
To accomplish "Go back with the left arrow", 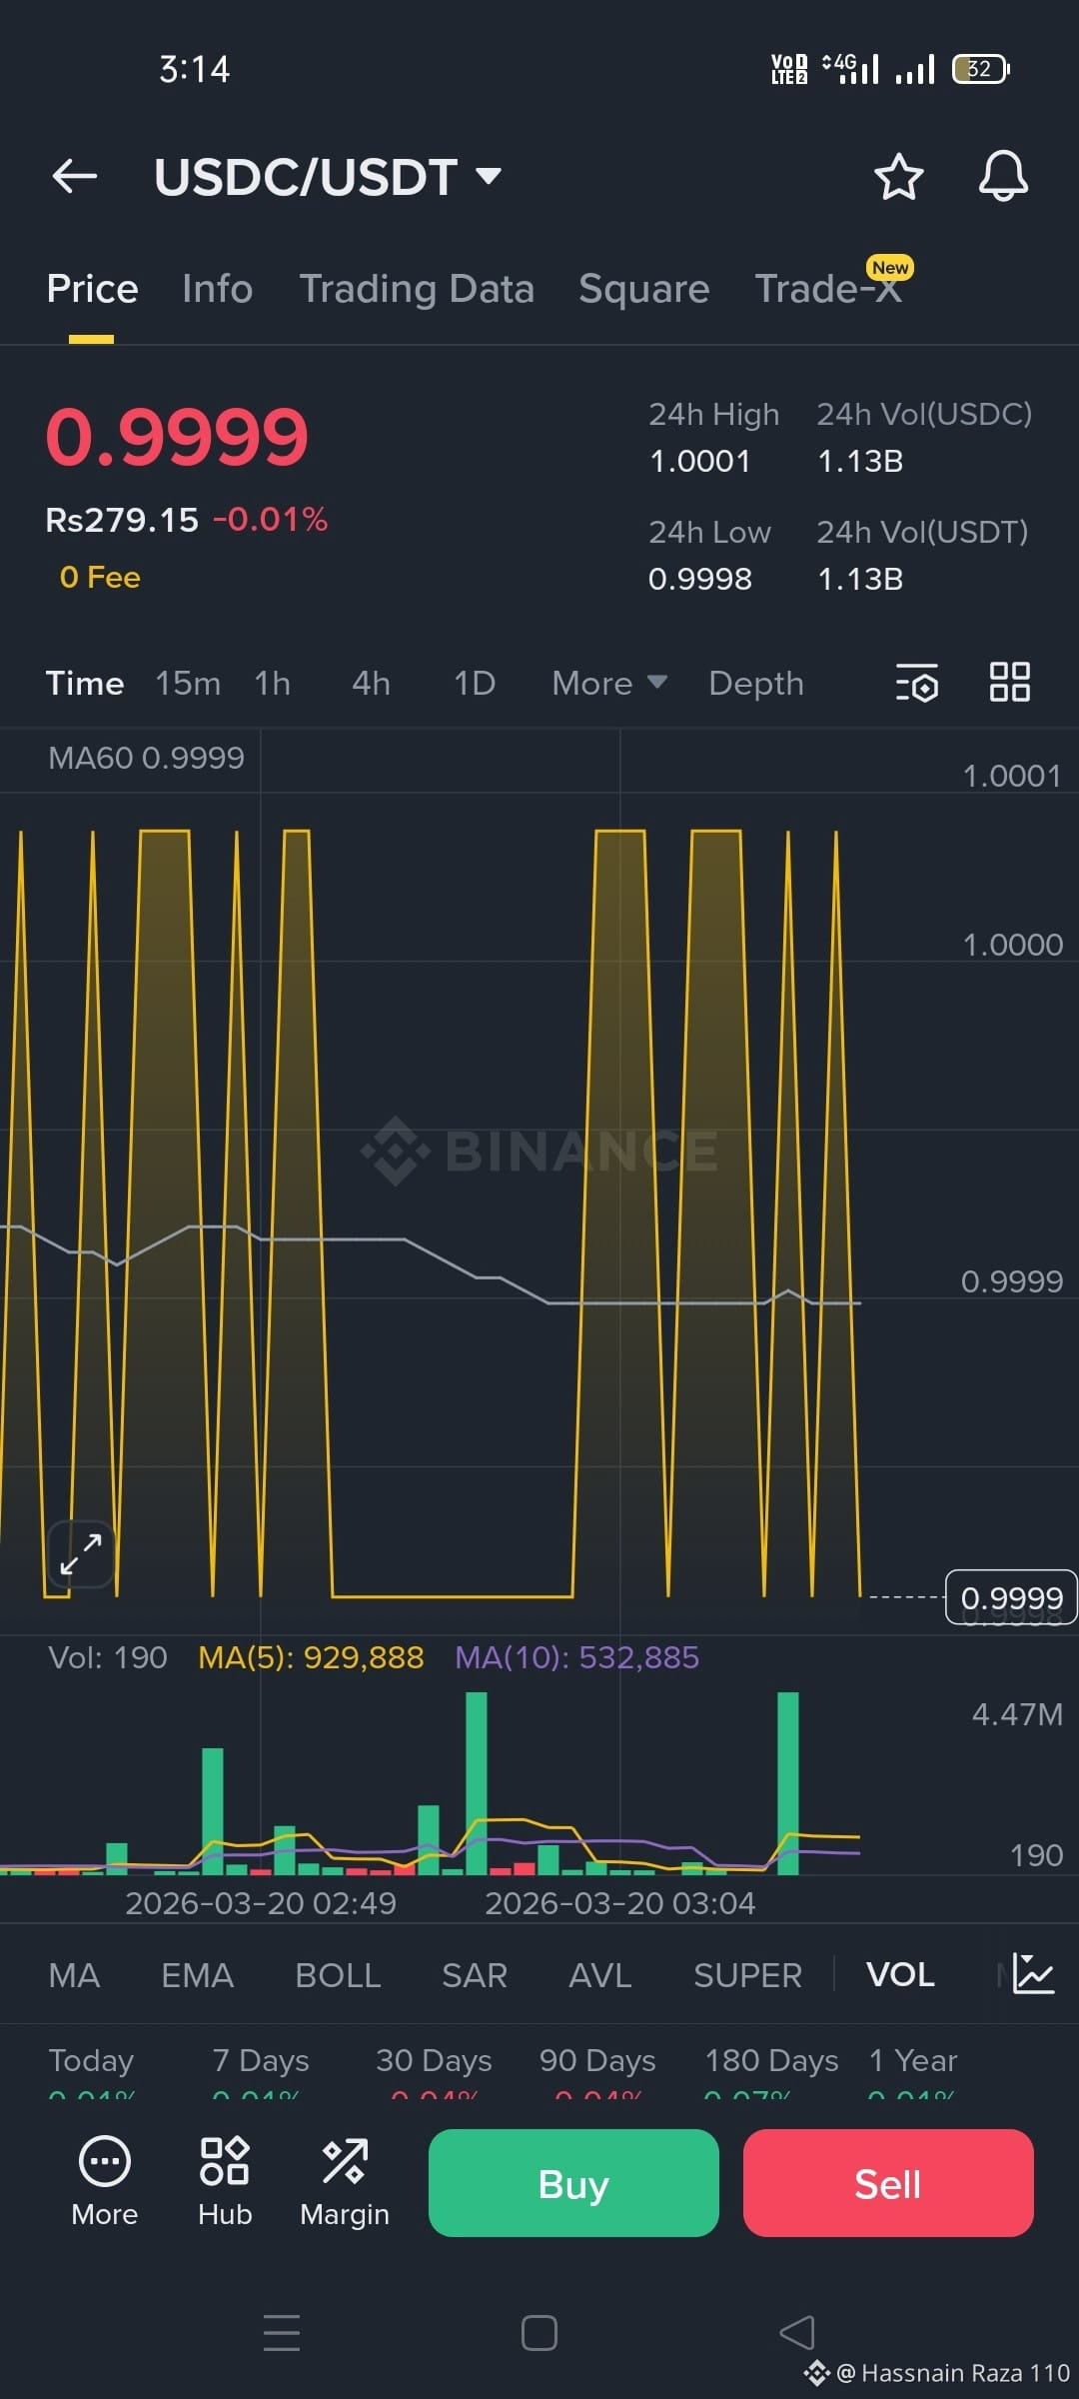I will [75, 177].
